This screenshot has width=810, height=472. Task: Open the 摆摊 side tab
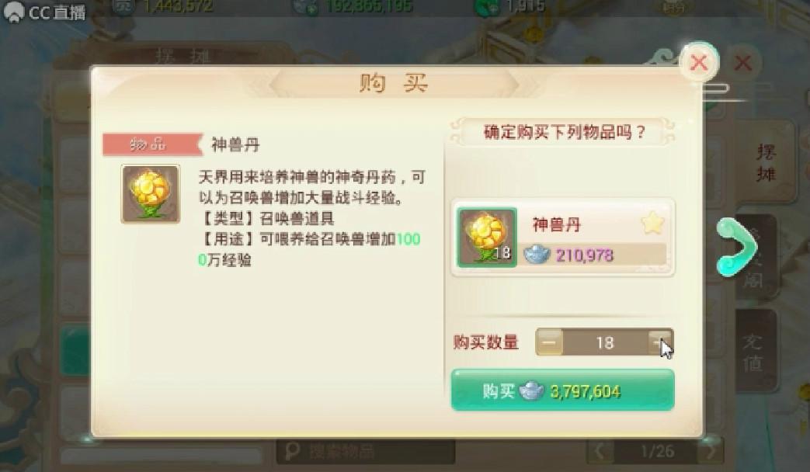point(766,162)
